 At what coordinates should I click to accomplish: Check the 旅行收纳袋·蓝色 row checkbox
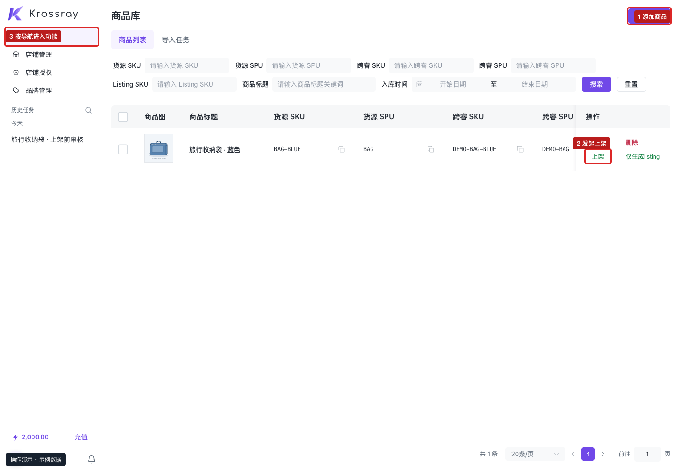click(123, 149)
